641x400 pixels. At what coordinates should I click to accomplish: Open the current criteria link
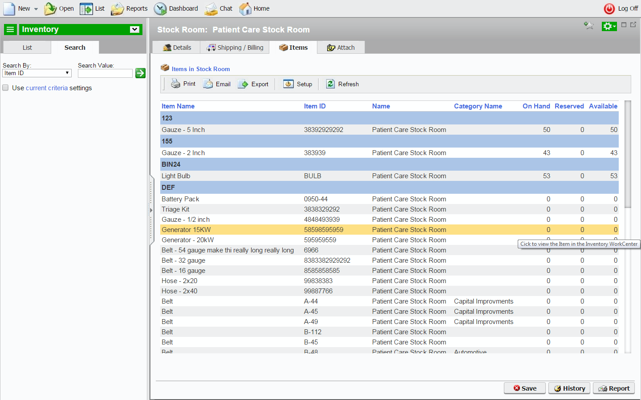tap(47, 88)
